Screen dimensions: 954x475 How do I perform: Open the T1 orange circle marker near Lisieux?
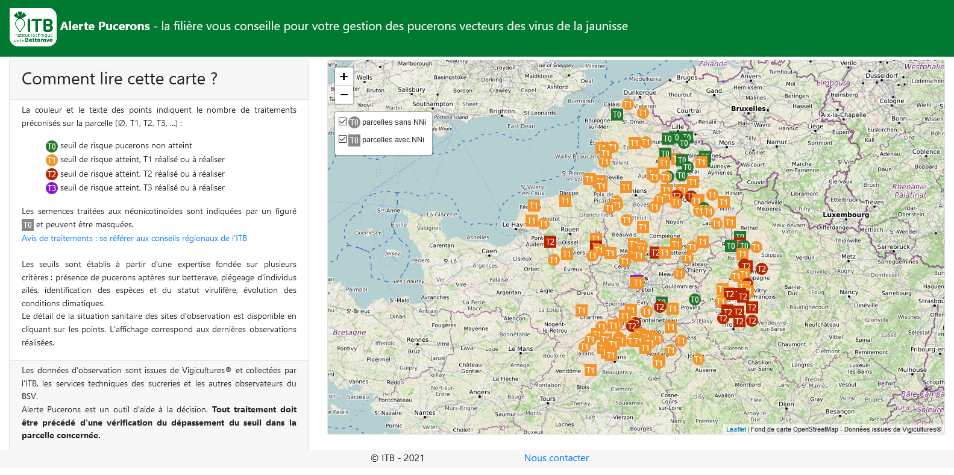553,260
